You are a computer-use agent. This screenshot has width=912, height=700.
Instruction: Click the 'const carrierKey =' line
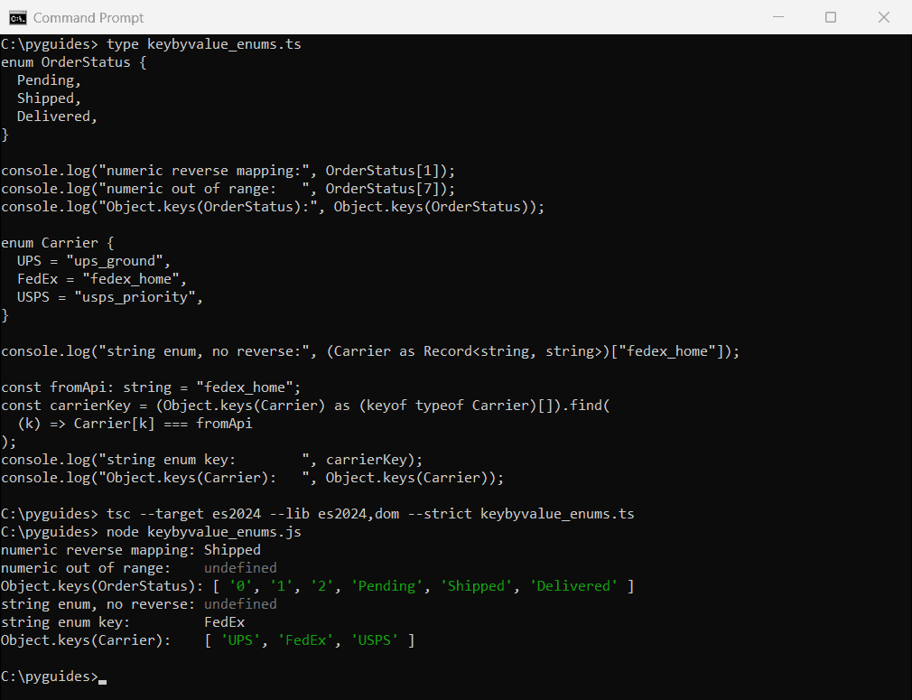[305, 406]
